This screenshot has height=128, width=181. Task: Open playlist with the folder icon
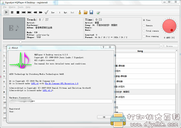[86, 12]
